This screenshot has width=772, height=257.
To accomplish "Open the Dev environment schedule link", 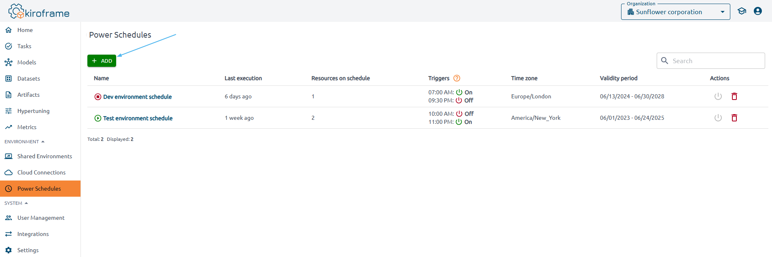I will coord(137,97).
